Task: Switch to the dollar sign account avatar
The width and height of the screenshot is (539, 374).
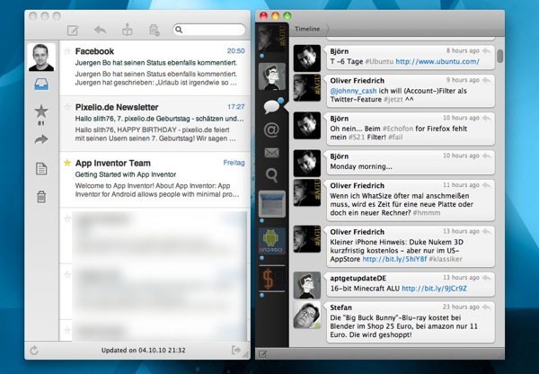Action: pos(272,279)
